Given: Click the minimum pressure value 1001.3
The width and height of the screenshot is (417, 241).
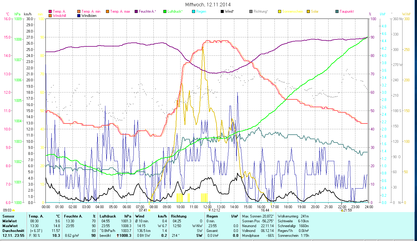Looking at the screenshot, I should 127,221.
